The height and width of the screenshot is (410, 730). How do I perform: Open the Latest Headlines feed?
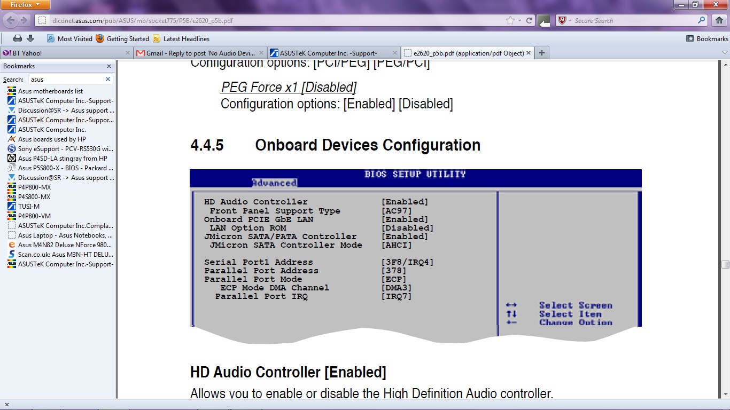pyautogui.click(x=181, y=38)
